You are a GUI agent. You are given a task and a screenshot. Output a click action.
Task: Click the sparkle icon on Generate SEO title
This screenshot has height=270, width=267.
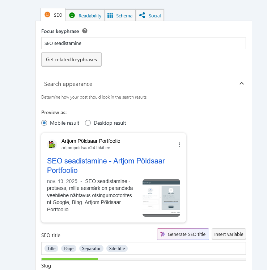(163, 234)
